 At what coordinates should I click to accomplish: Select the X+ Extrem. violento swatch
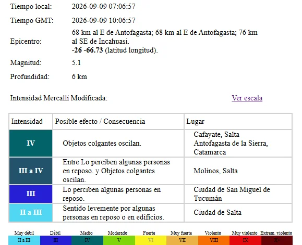tap(277, 240)
